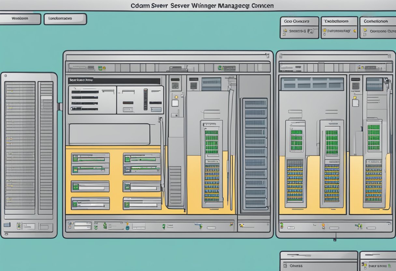The width and height of the screenshot is (396, 271).
Task: Open the 'Vinaotonn' tab at top left
Action: pyautogui.click(x=21, y=19)
